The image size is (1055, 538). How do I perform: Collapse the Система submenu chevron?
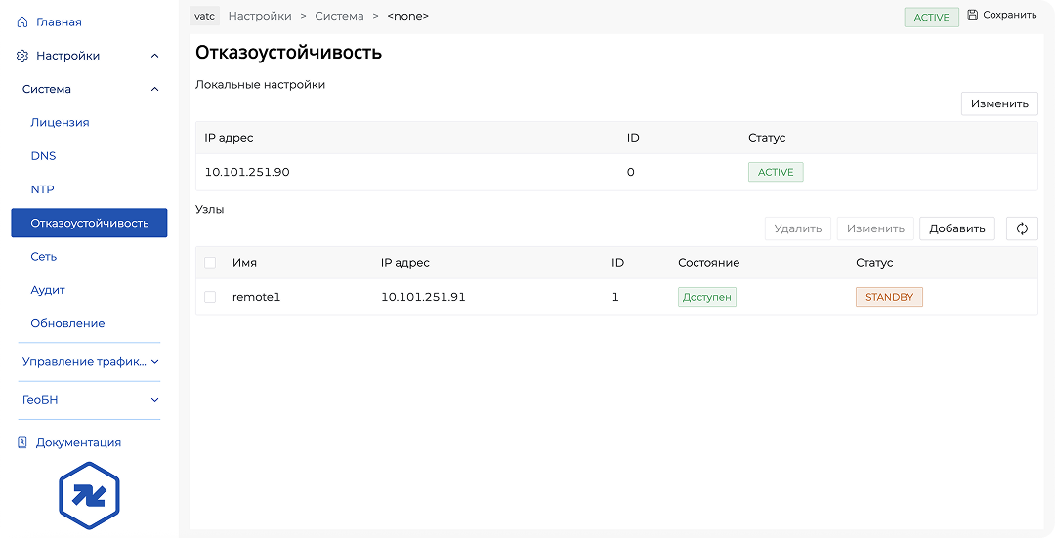click(154, 89)
